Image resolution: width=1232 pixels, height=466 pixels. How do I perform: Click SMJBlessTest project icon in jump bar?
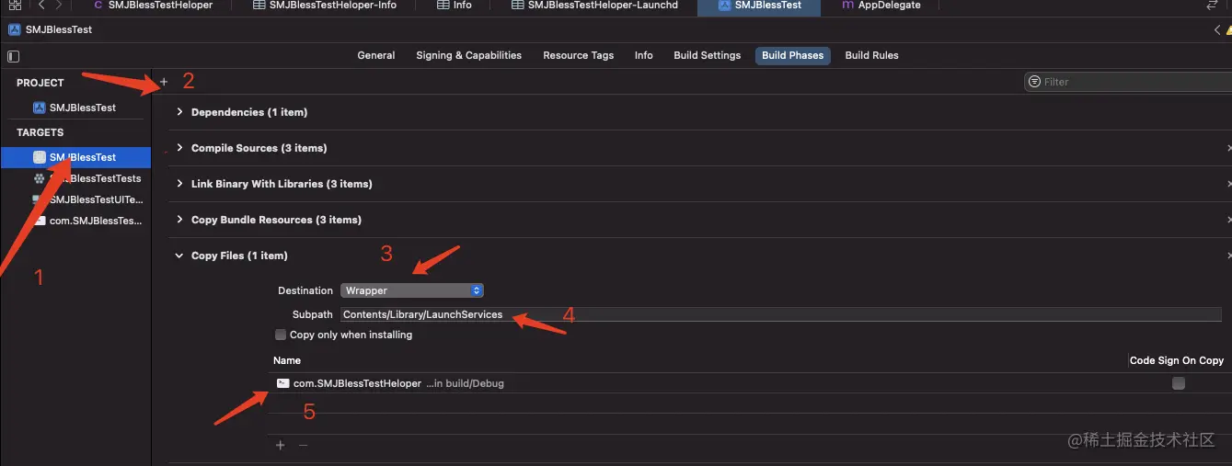tap(14, 29)
